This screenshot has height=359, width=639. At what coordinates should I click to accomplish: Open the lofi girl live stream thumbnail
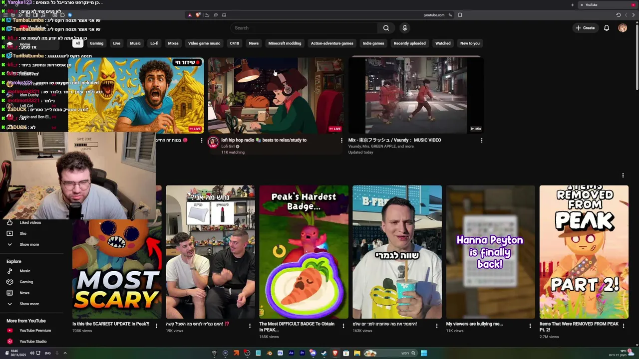coord(276,95)
